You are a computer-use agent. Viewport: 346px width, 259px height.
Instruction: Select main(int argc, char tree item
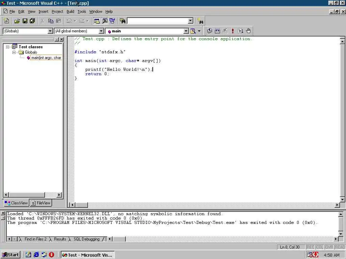pos(46,58)
